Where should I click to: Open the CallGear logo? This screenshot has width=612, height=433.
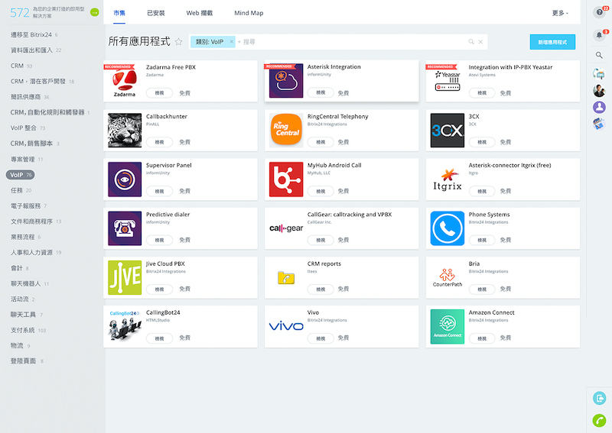pyautogui.click(x=286, y=228)
